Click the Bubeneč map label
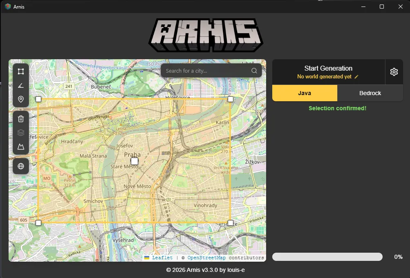The image size is (410, 278). (101, 87)
